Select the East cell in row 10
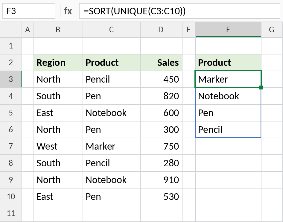Image resolution: width=283 pixels, height=222 pixels. click(58, 197)
